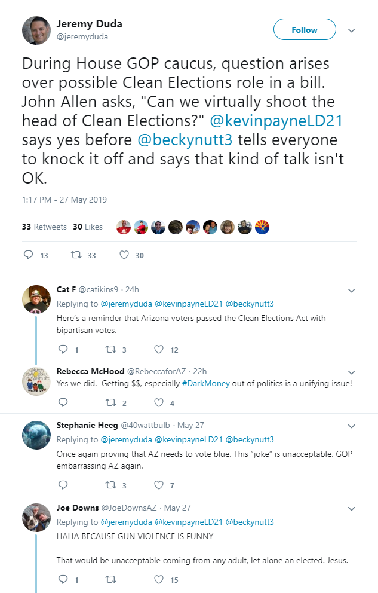View the 30 Likes list
The height and width of the screenshot is (593, 378).
click(88, 227)
